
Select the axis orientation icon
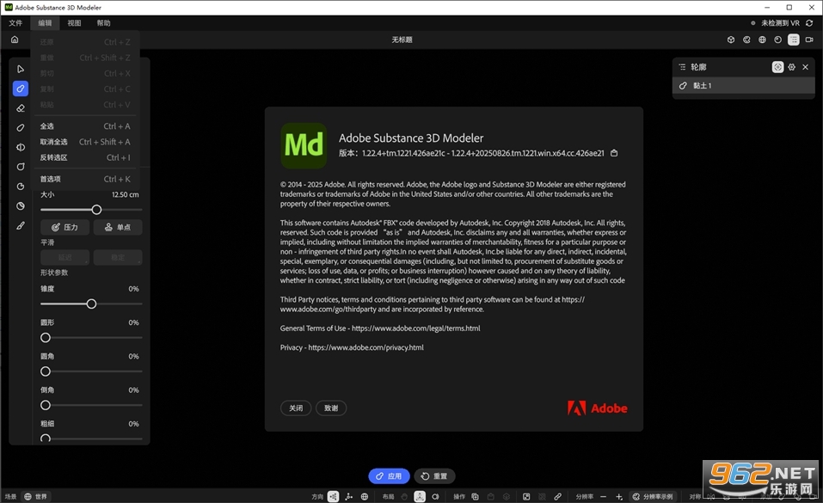[x=348, y=496]
